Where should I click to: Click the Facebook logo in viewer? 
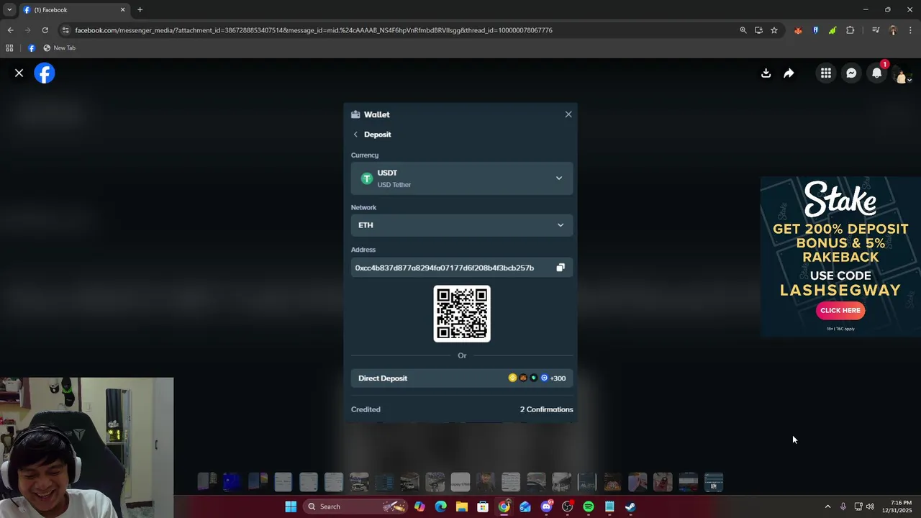point(45,73)
